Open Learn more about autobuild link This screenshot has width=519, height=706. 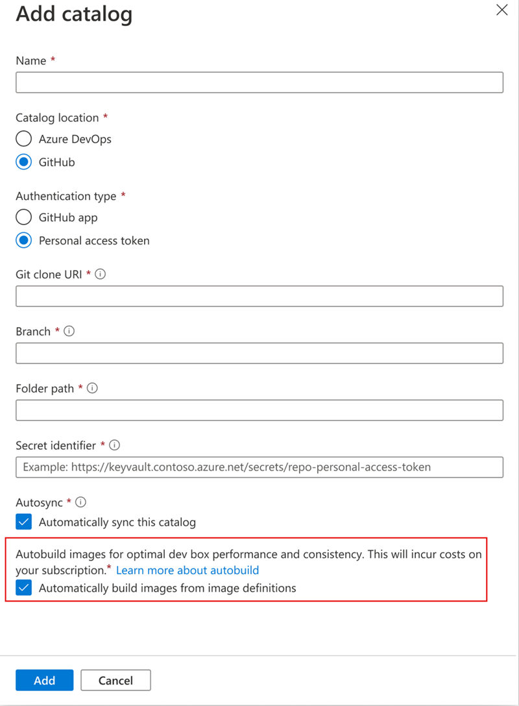tap(187, 570)
